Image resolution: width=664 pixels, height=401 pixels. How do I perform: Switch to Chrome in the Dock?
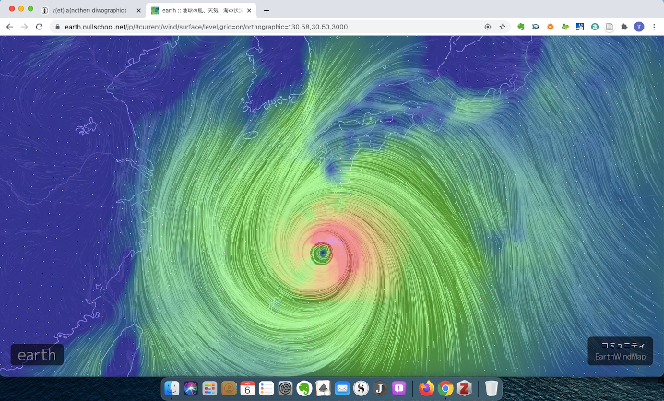(x=445, y=388)
